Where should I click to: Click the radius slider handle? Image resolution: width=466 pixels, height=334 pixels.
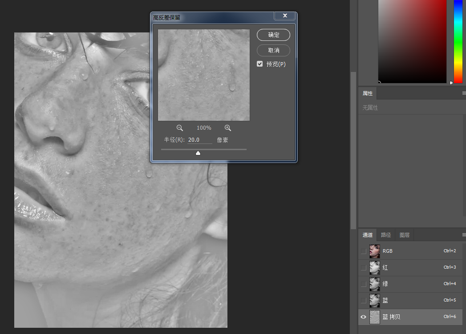[x=198, y=153]
